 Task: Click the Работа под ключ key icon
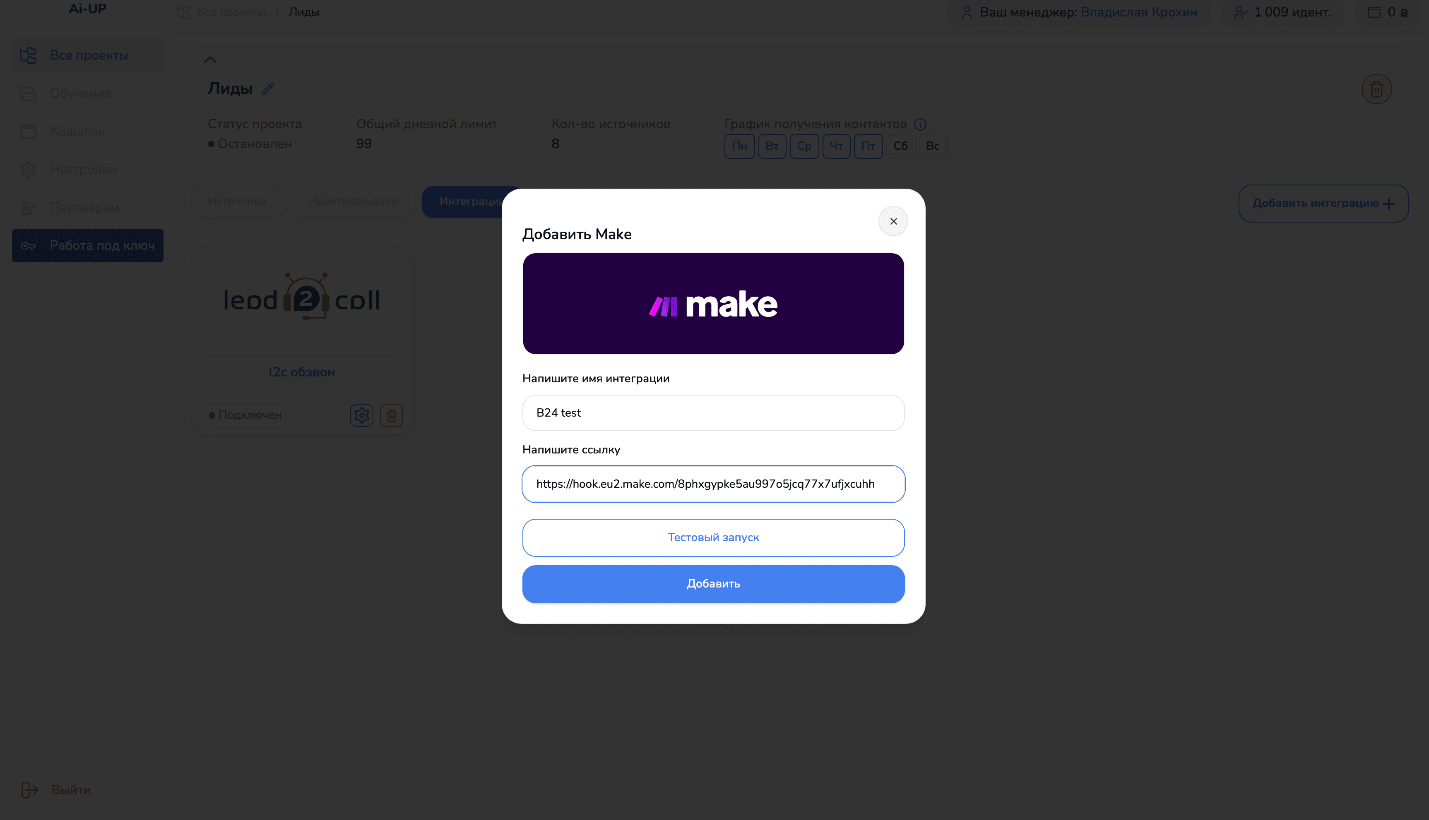tap(29, 246)
